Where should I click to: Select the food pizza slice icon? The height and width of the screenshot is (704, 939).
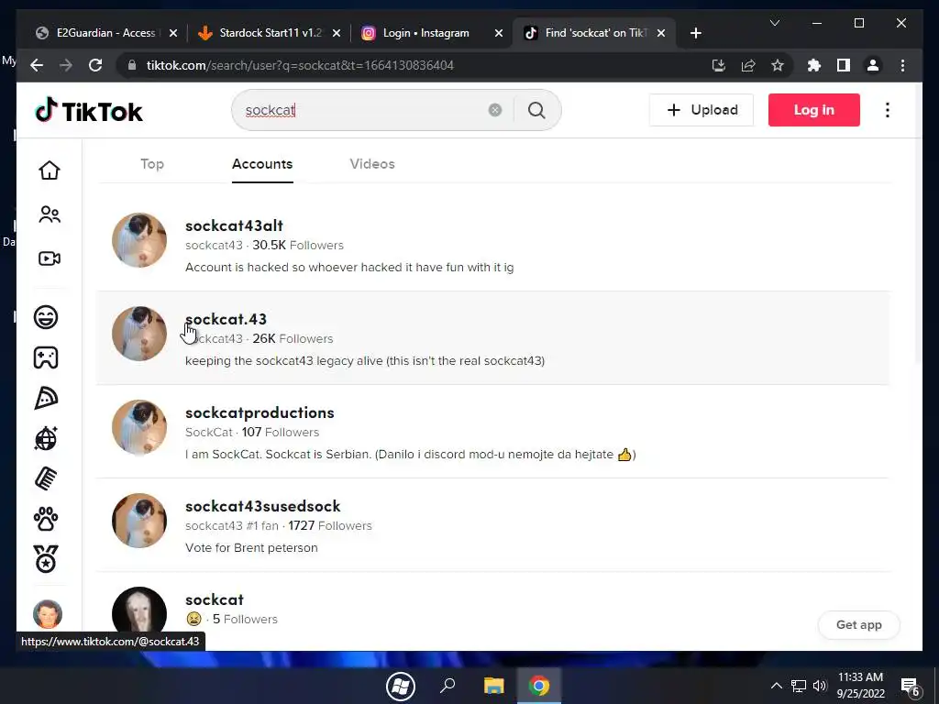pos(46,398)
